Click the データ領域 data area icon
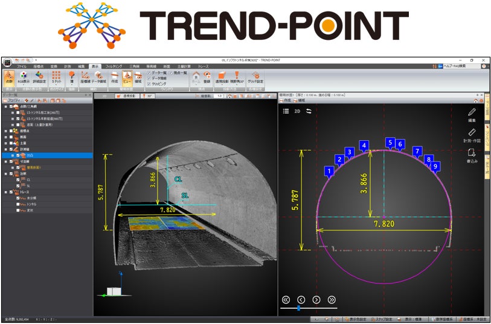 point(98,77)
